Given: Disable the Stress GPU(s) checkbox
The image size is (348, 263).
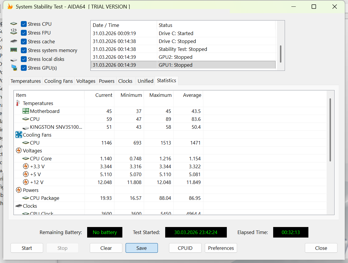Looking at the screenshot, I should (x=24, y=68).
